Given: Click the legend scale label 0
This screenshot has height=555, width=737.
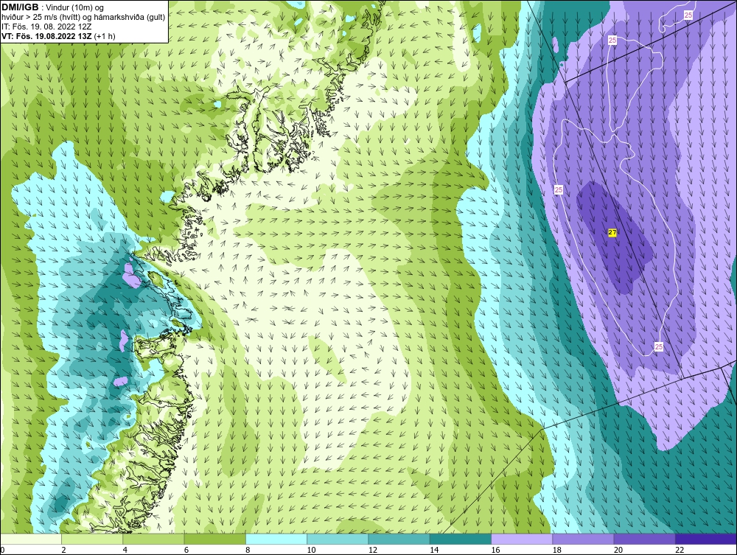Looking at the screenshot, I should (x=2, y=550).
